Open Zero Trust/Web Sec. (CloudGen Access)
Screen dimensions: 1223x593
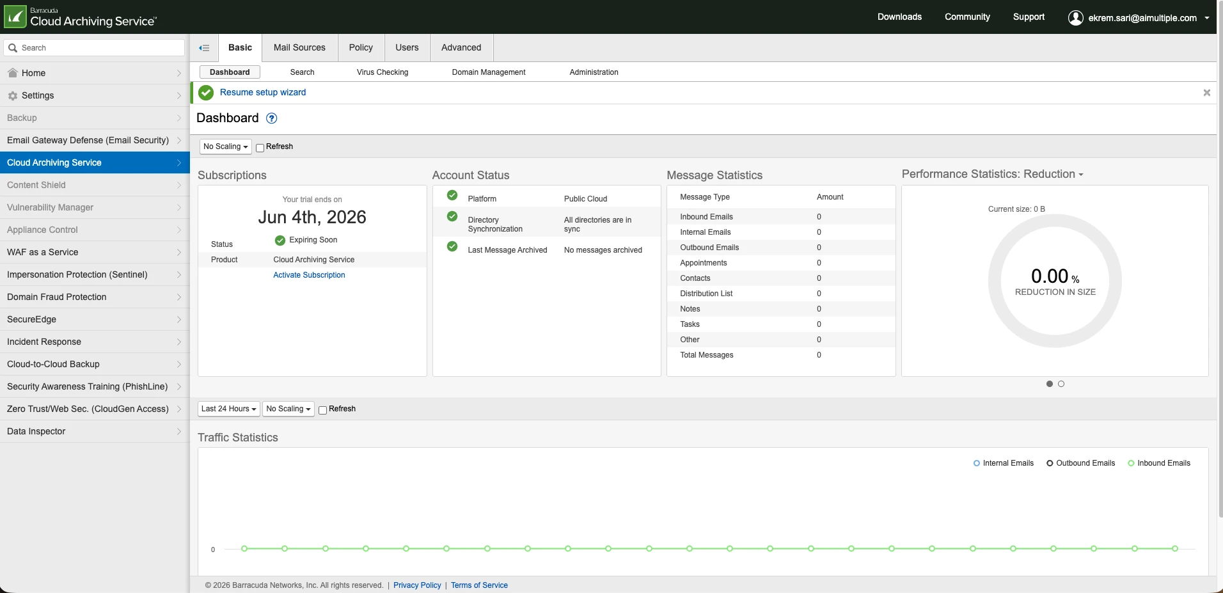tap(95, 409)
